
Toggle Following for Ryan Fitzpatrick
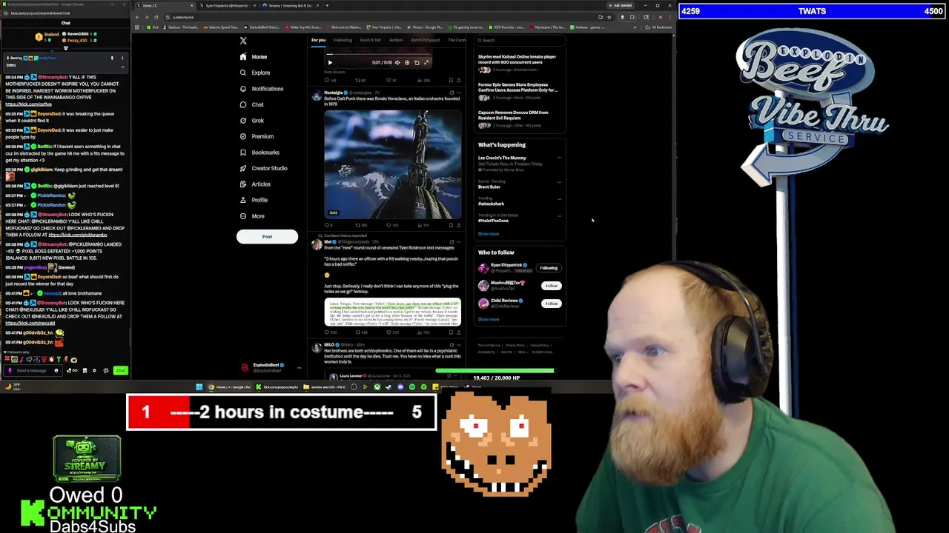point(549,268)
